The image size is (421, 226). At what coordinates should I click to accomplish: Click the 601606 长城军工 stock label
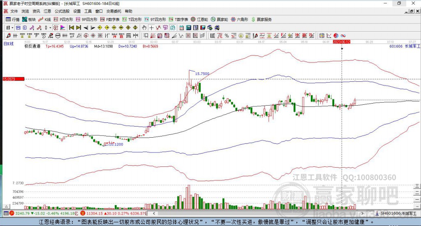pos(405,46)
